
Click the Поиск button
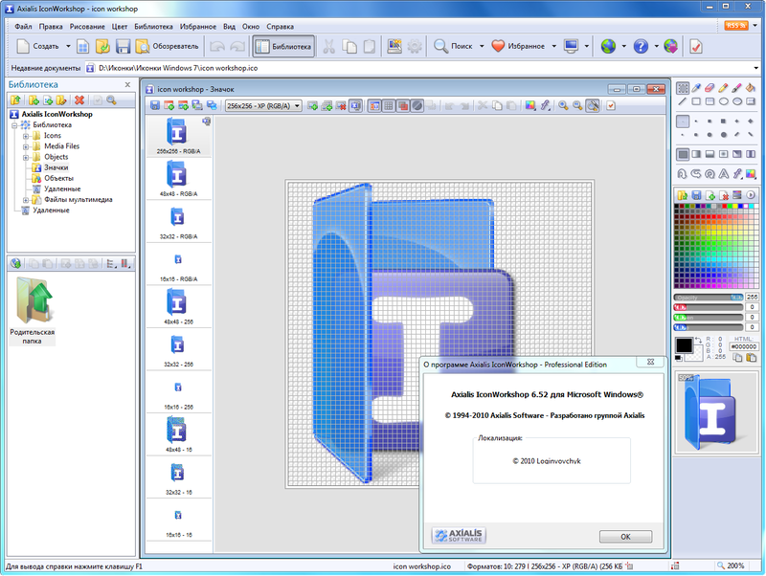click(453, 46)
